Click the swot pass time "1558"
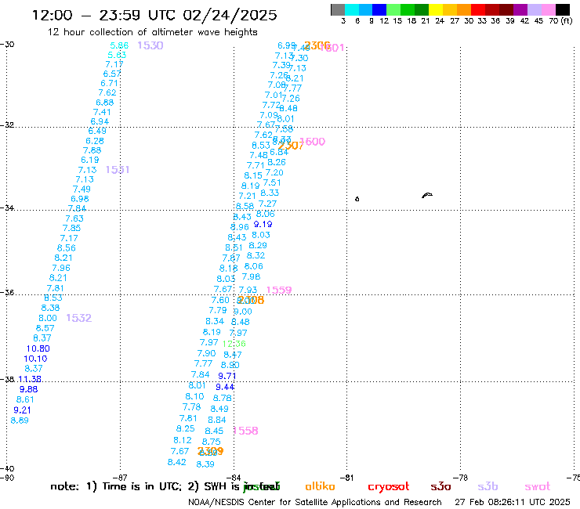The width and height of the screenshot is (580, 509). [x=246, y=431]
